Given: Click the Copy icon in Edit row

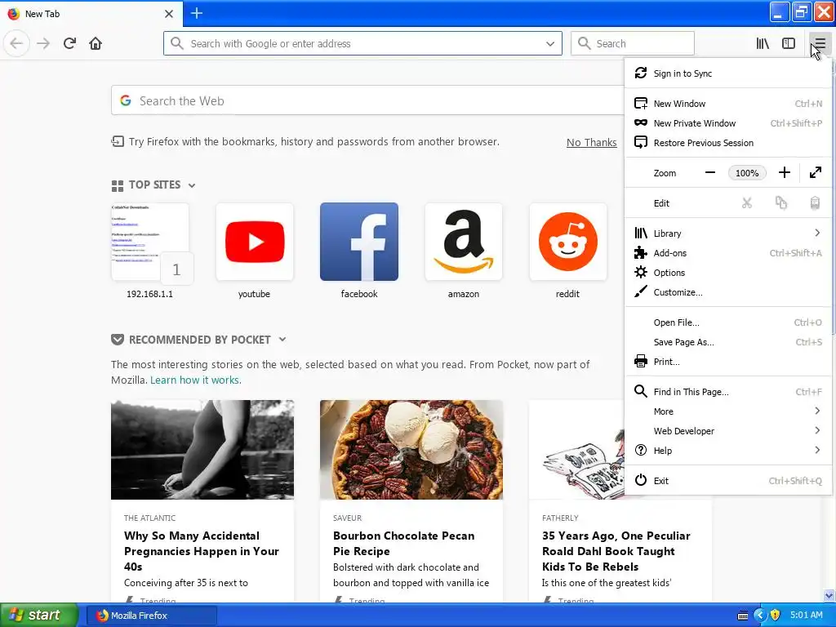Looking at the screenshot, I should pos(781,203).
